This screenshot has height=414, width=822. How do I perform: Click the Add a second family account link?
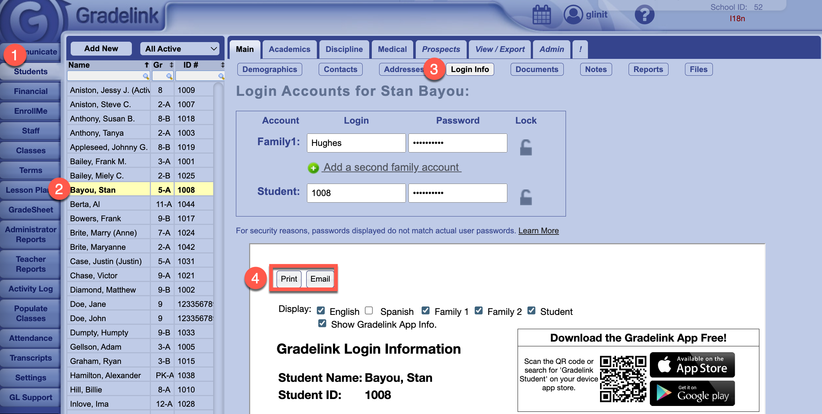[x=391, y=167]
